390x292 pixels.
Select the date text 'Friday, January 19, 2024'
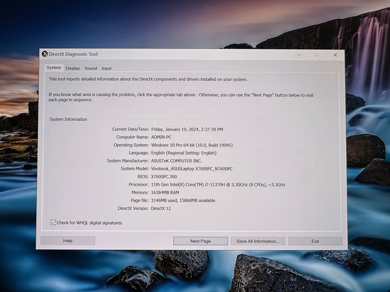click(175, 130)
